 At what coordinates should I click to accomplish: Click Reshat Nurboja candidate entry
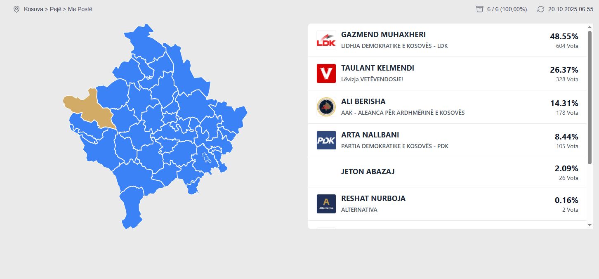[x=373, y=199]
